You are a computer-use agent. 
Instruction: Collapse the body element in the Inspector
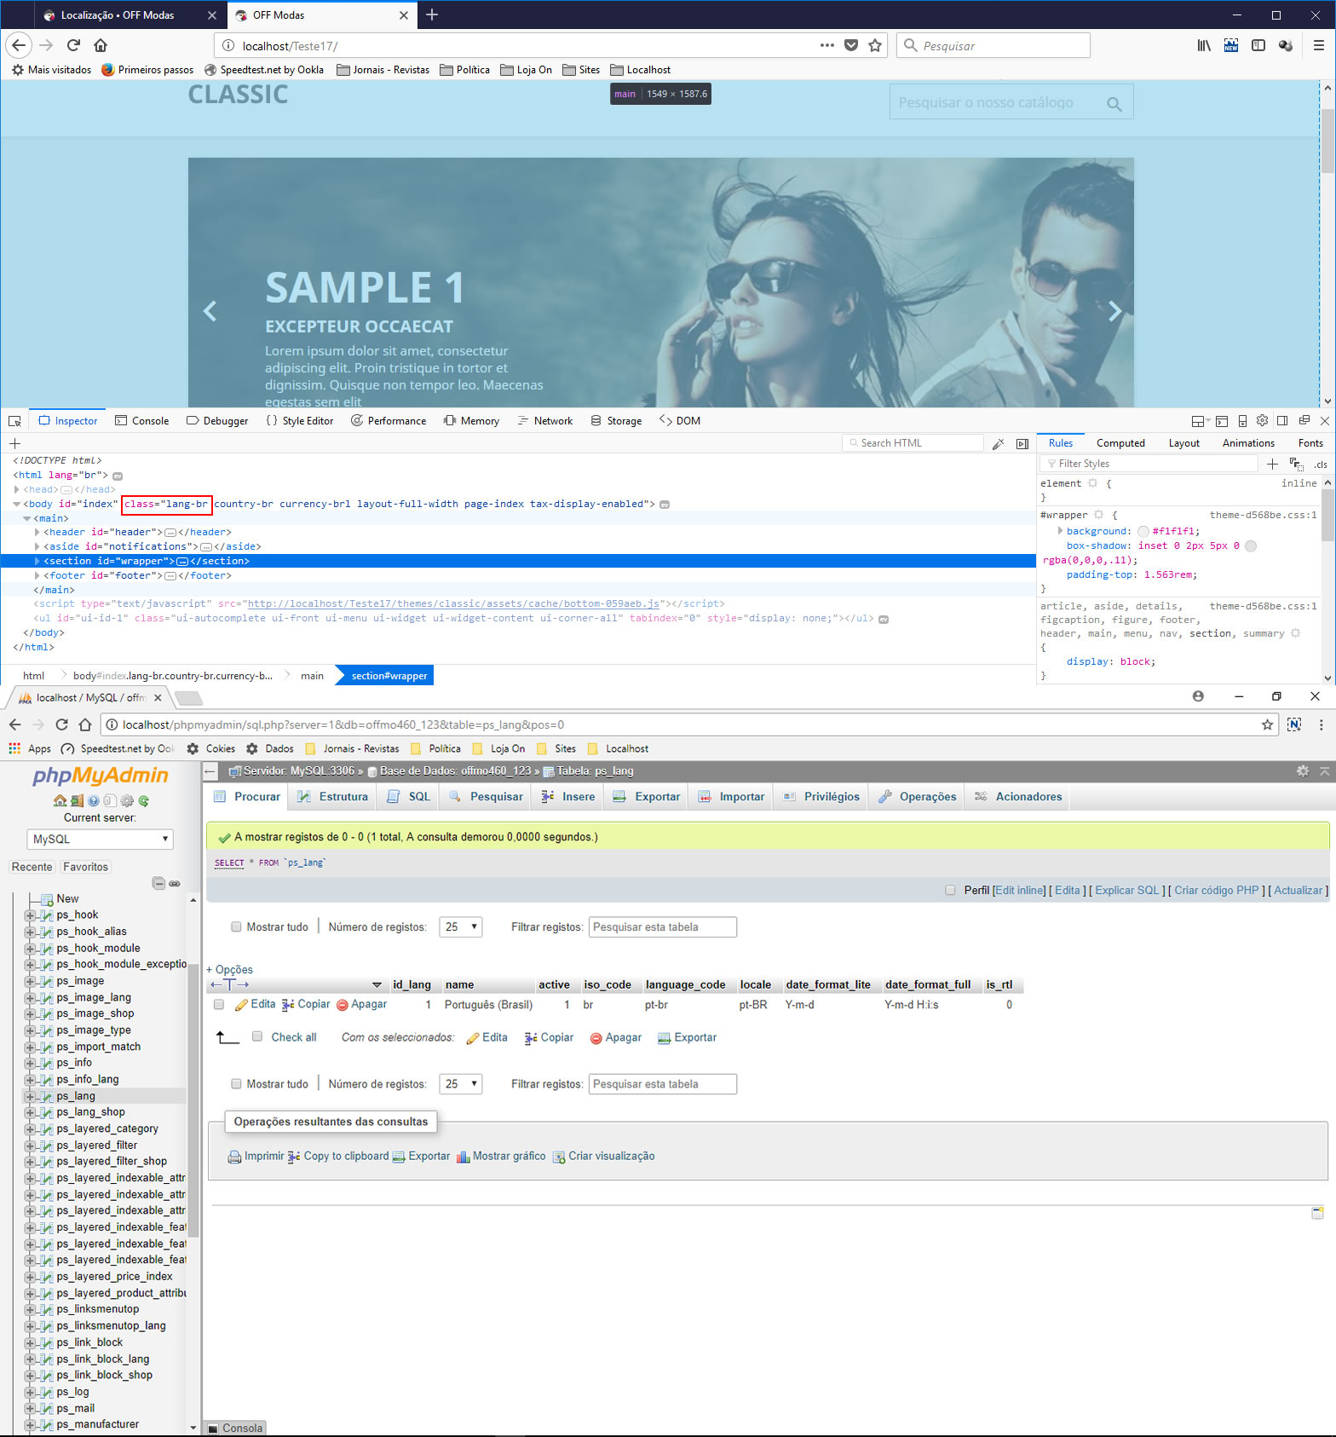pyautogui.click(x=16, y=504)
